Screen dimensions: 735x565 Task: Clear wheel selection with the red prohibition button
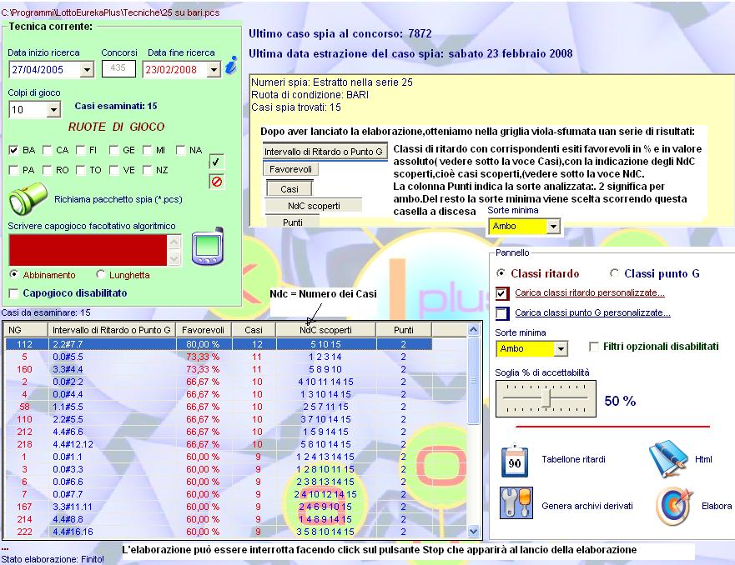click(x=216, y=182)
